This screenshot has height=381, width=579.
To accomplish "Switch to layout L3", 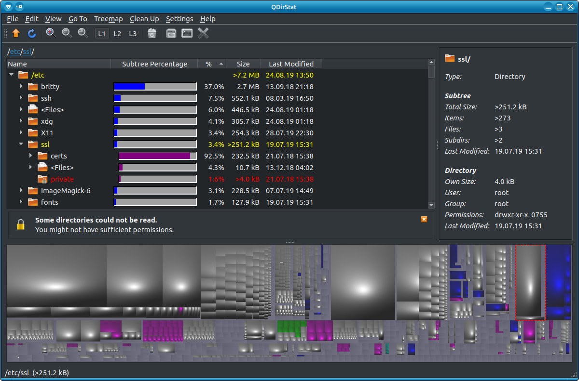I will 133,34.
